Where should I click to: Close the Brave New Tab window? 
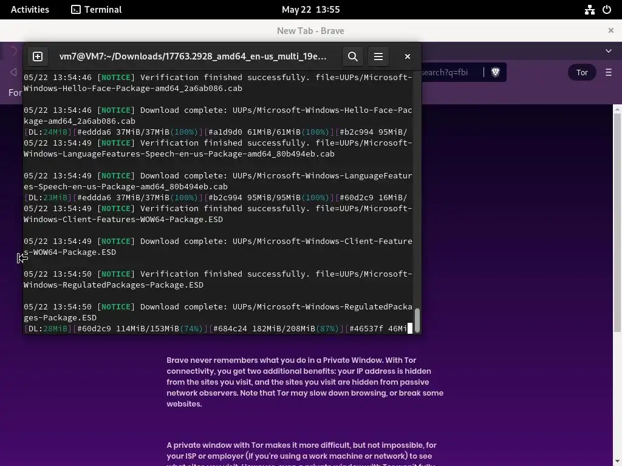[x=611, y=30]
